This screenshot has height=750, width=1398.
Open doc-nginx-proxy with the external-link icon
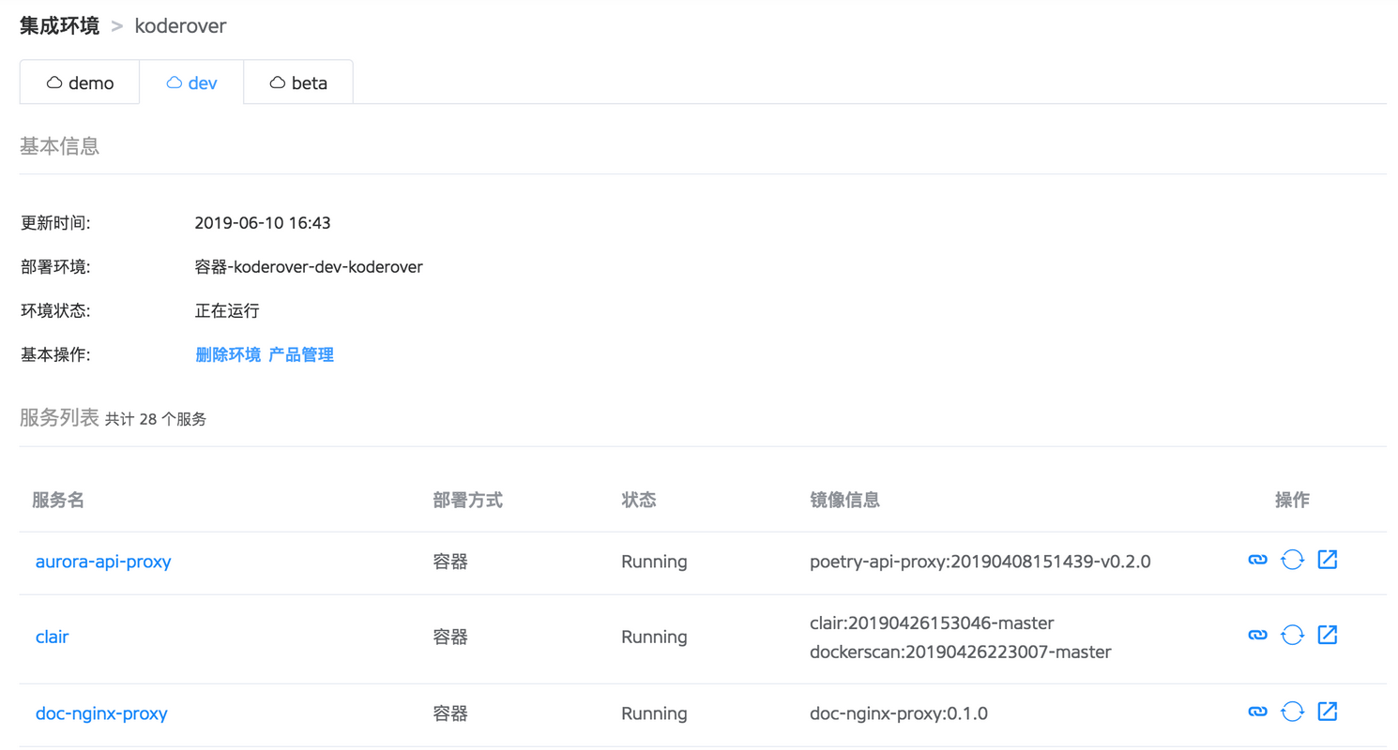tap(1328, 712)
